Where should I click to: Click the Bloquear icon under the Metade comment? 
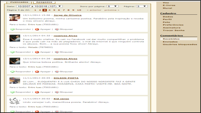(57, 52)
